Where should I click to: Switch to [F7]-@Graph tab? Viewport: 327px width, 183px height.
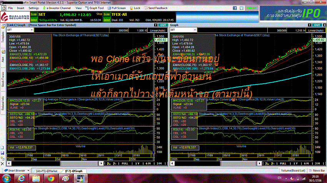[x=74, y=171]
